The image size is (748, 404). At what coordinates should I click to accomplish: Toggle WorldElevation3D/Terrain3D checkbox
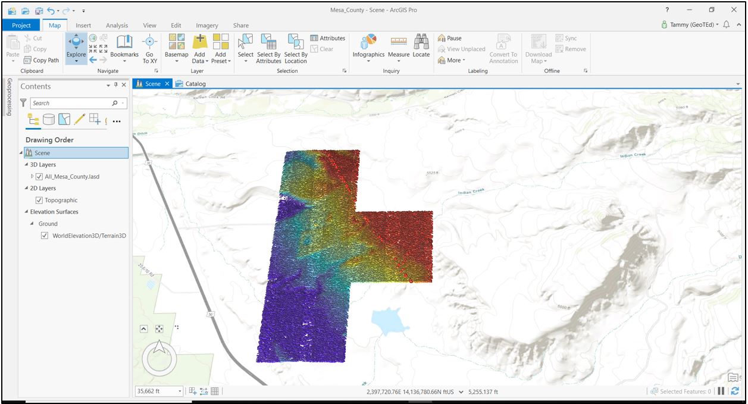pyautogui.click(x=45, y=236)
